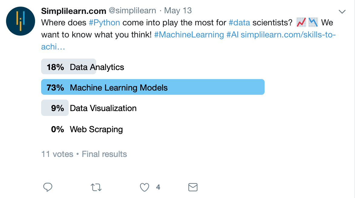Open the tweet options chevron menu

(342, 12)
